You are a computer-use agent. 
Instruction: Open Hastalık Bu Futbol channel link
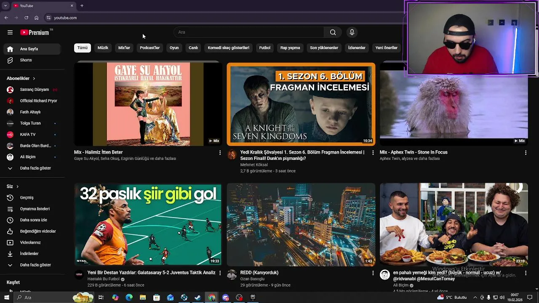104,279
